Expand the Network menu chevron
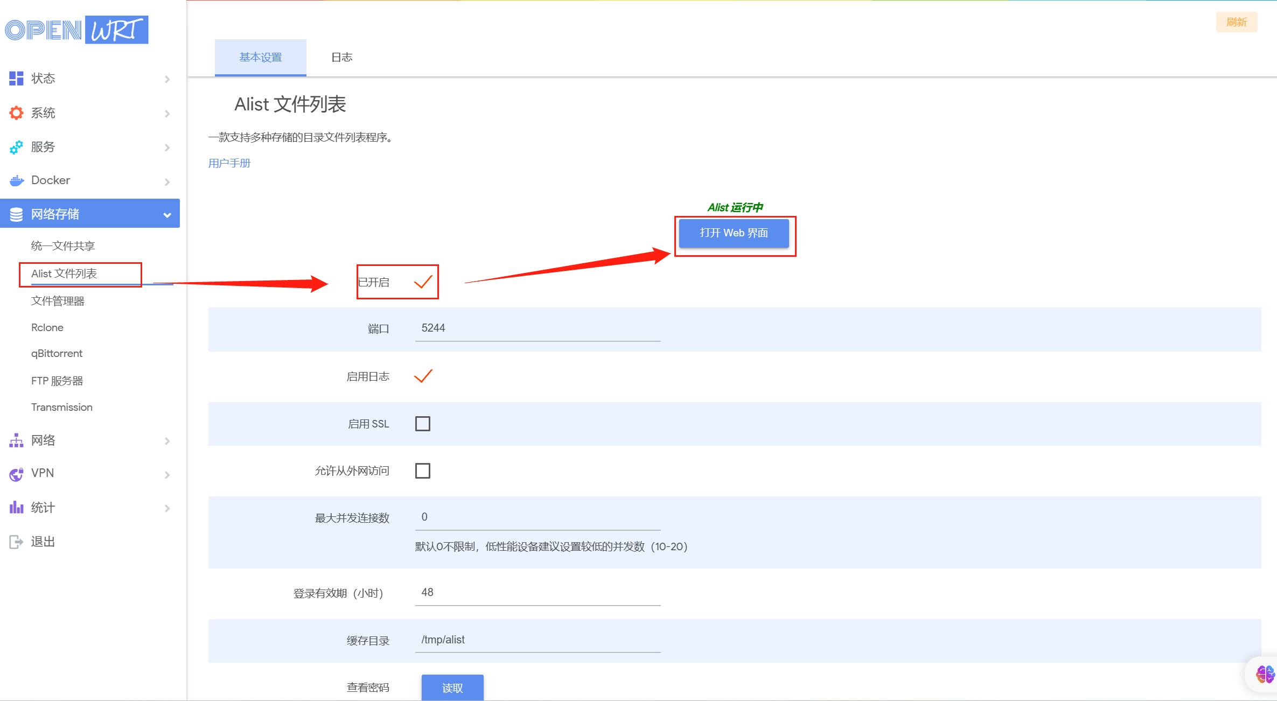Screen dimensions: 1277x701 tap(167, 441)
